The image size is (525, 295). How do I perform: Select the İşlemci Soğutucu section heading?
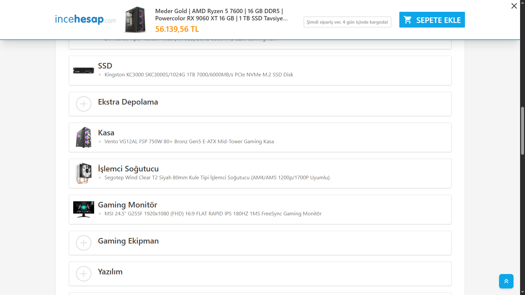click(x=128, y=169)
